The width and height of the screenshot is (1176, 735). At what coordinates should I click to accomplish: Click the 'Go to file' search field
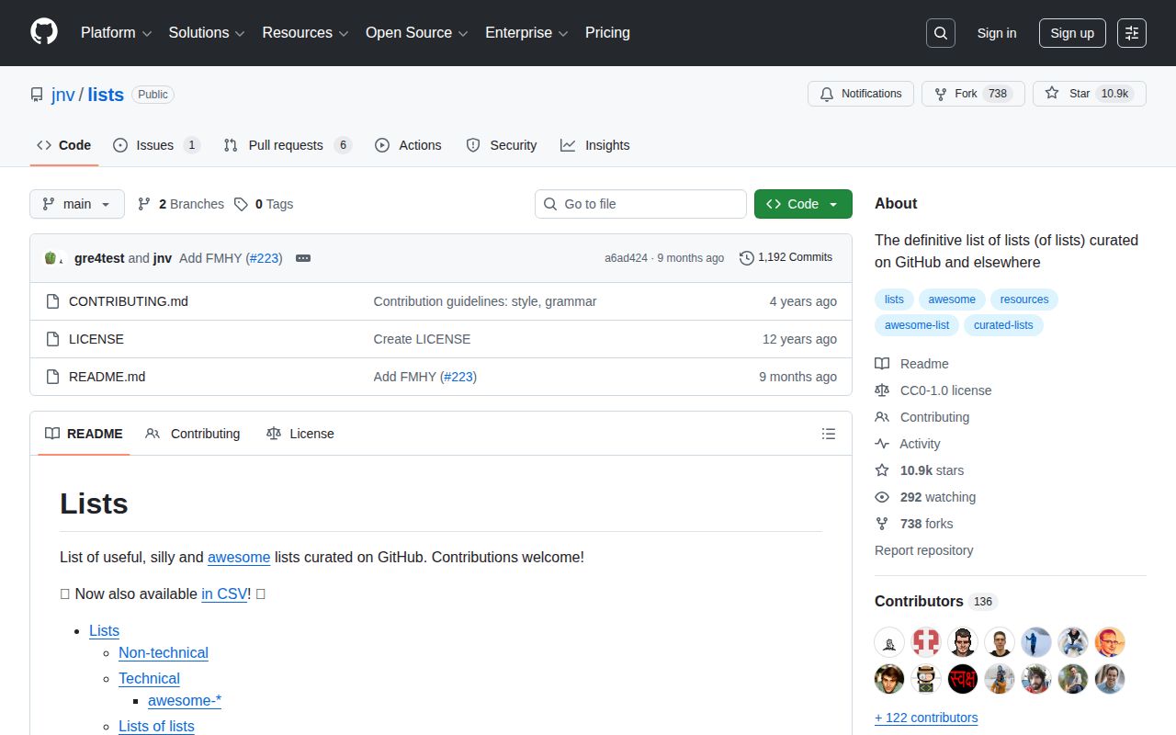pyautogui.click(x=640, y=204)
